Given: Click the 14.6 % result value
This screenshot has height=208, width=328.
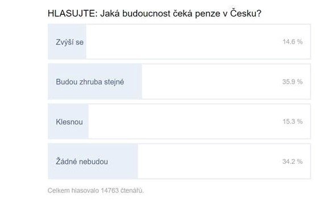Looking at the screenshot, I should (x=292, y=42).
